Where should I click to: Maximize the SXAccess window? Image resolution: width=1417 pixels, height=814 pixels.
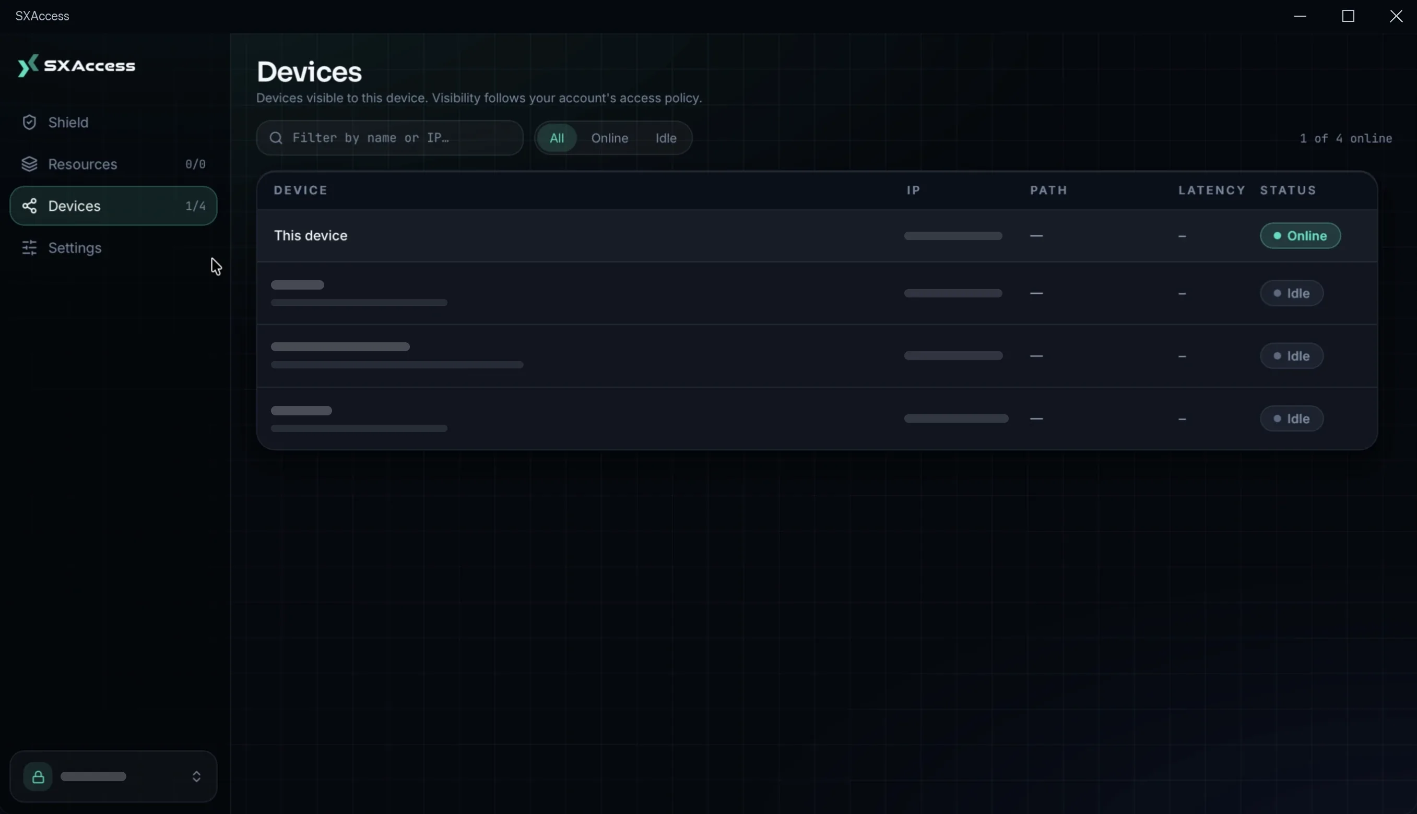[x=1348, y=16]
